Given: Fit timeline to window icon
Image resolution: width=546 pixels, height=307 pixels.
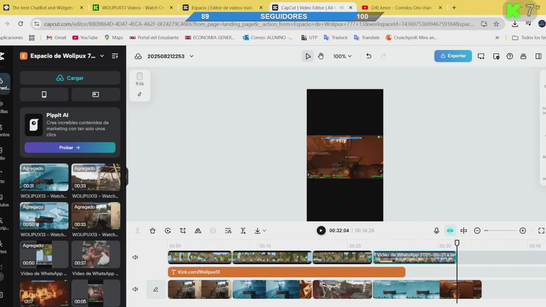Looking at the screenshot, I should (541, 231).
